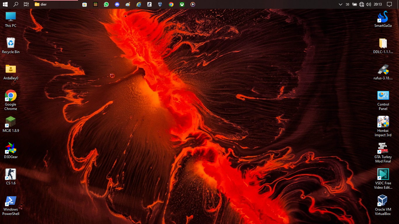The height and width of the screenshot is (224, 399).
Task: Open Task View from the taskbar
Action: 26,4
